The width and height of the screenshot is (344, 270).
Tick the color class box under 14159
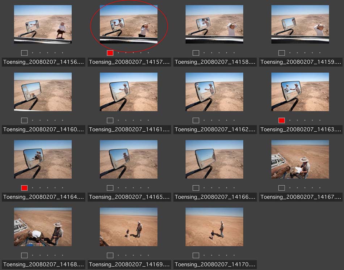pos(282,53)
